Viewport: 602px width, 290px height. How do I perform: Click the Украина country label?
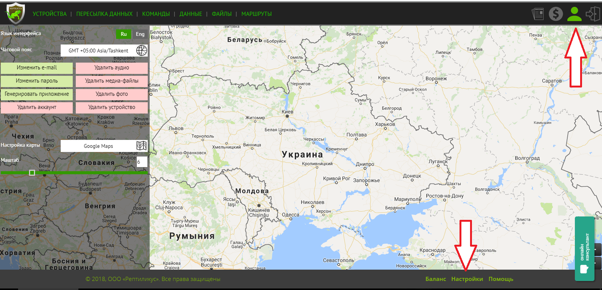point(302,154)
